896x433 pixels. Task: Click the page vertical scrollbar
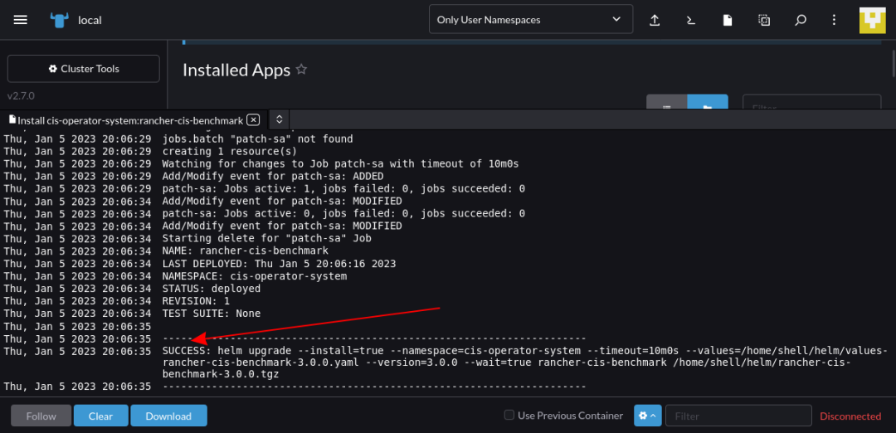[893, 63]
